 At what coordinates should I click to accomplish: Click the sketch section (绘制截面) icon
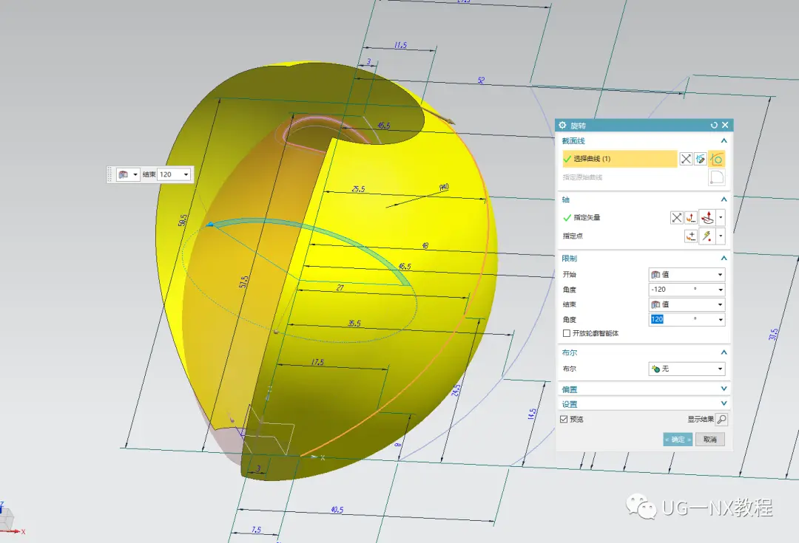point(701,160)
